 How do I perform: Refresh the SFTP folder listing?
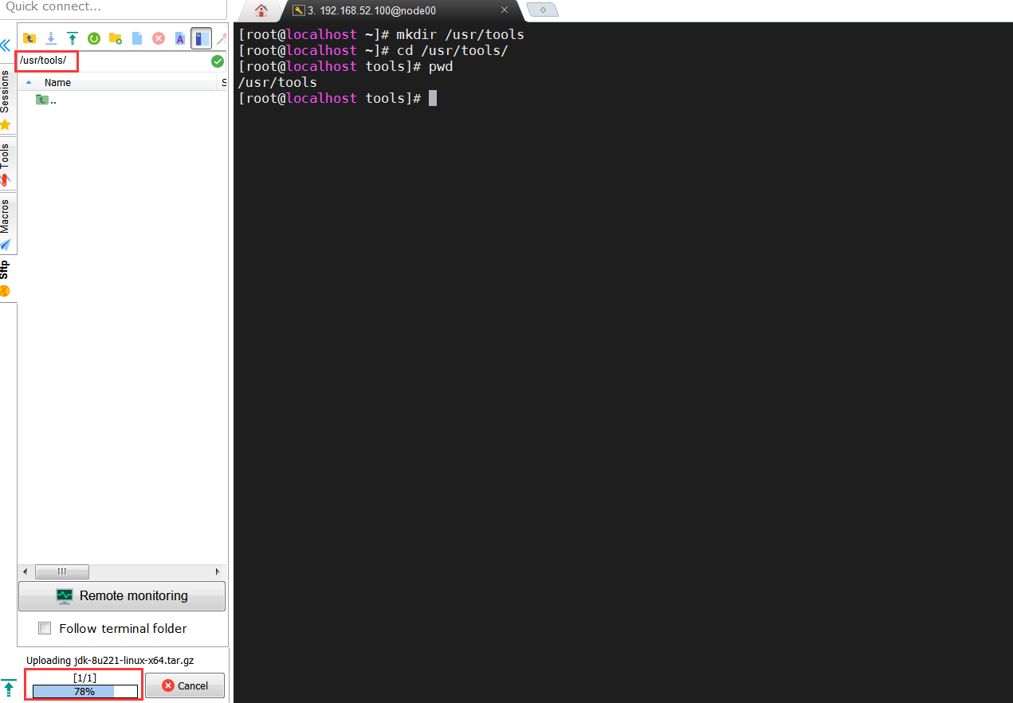click(94, 38)
